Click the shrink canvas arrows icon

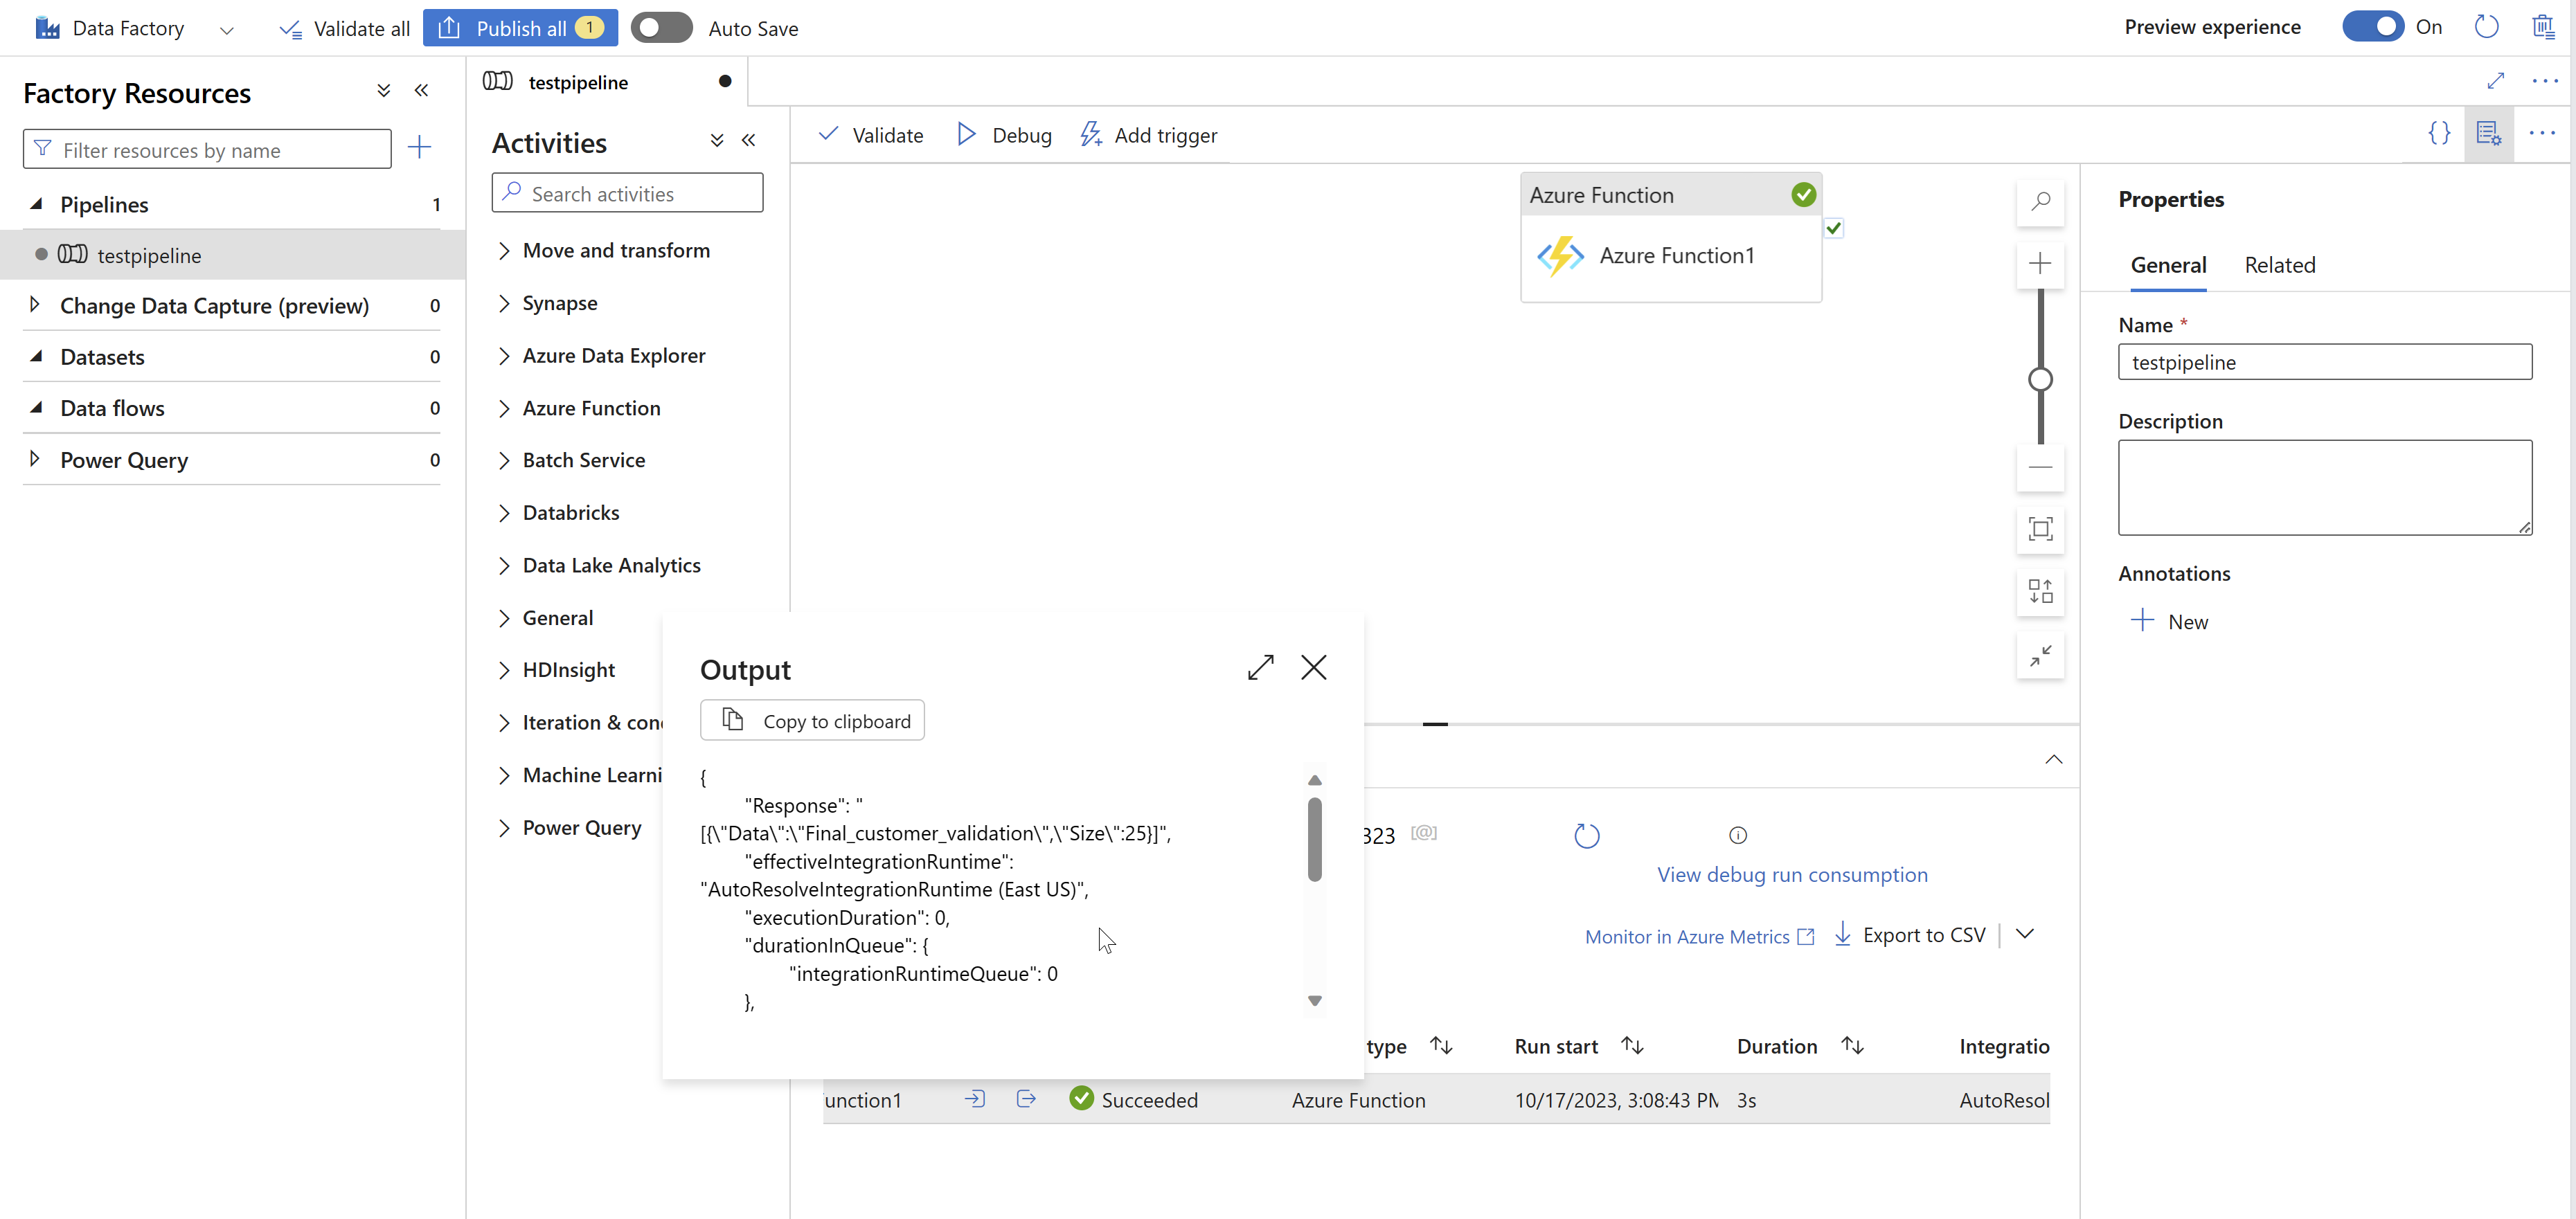coord(2040,655)
